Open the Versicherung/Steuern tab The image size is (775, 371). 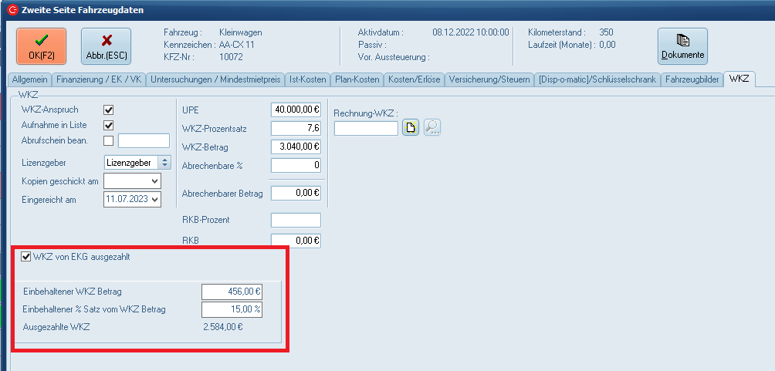[489, 79]
